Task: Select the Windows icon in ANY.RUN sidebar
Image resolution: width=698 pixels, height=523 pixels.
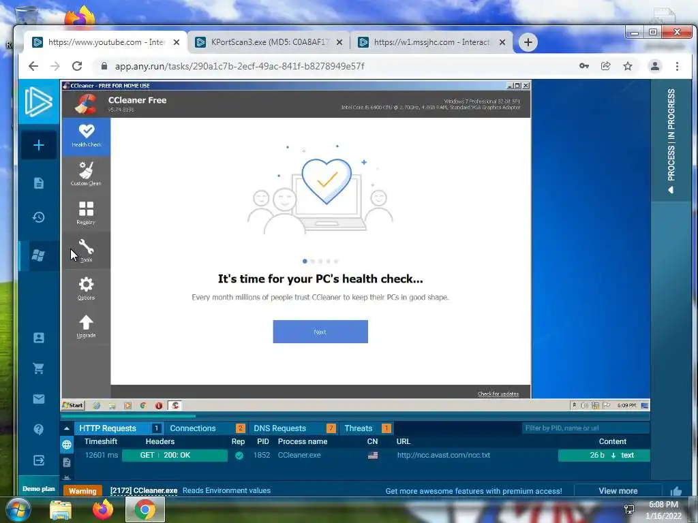Action: pos(39,255)
